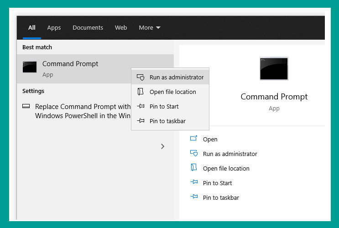339x228 pixels.
Task: Click the small Command Prompt icon in Best match
Action: pyautogui.click(x=30, y=67)
